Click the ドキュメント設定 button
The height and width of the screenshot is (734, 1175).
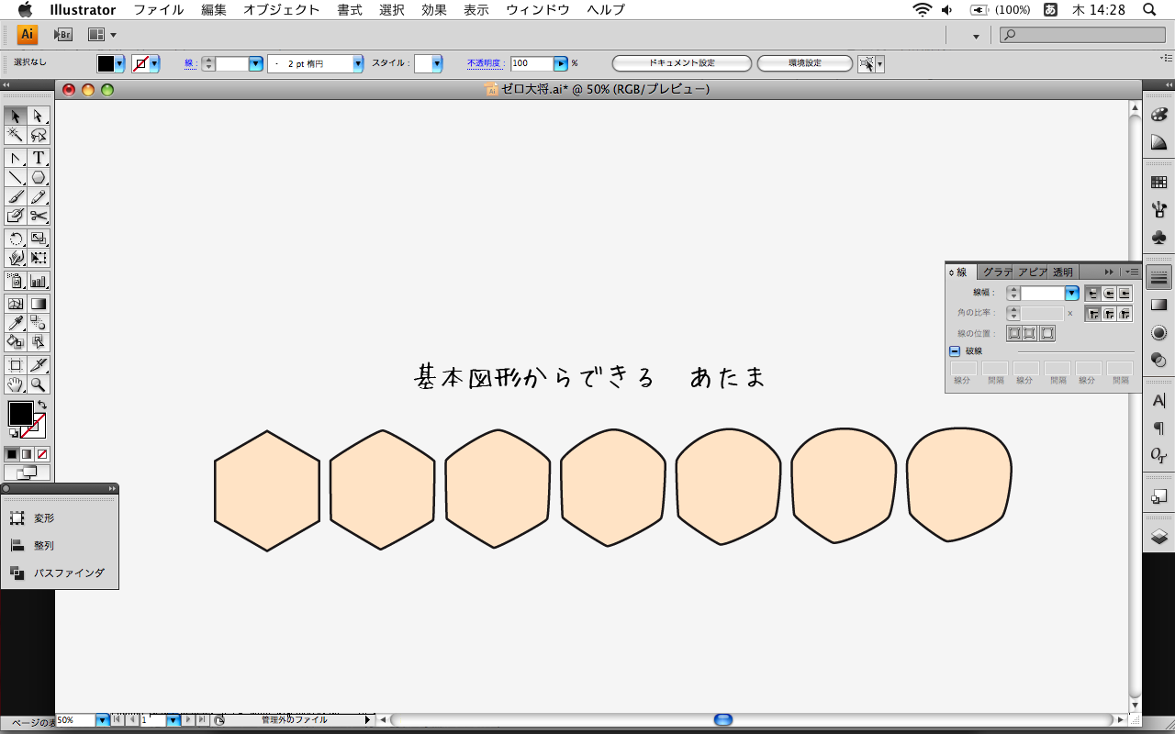click(x=682, y=63)
